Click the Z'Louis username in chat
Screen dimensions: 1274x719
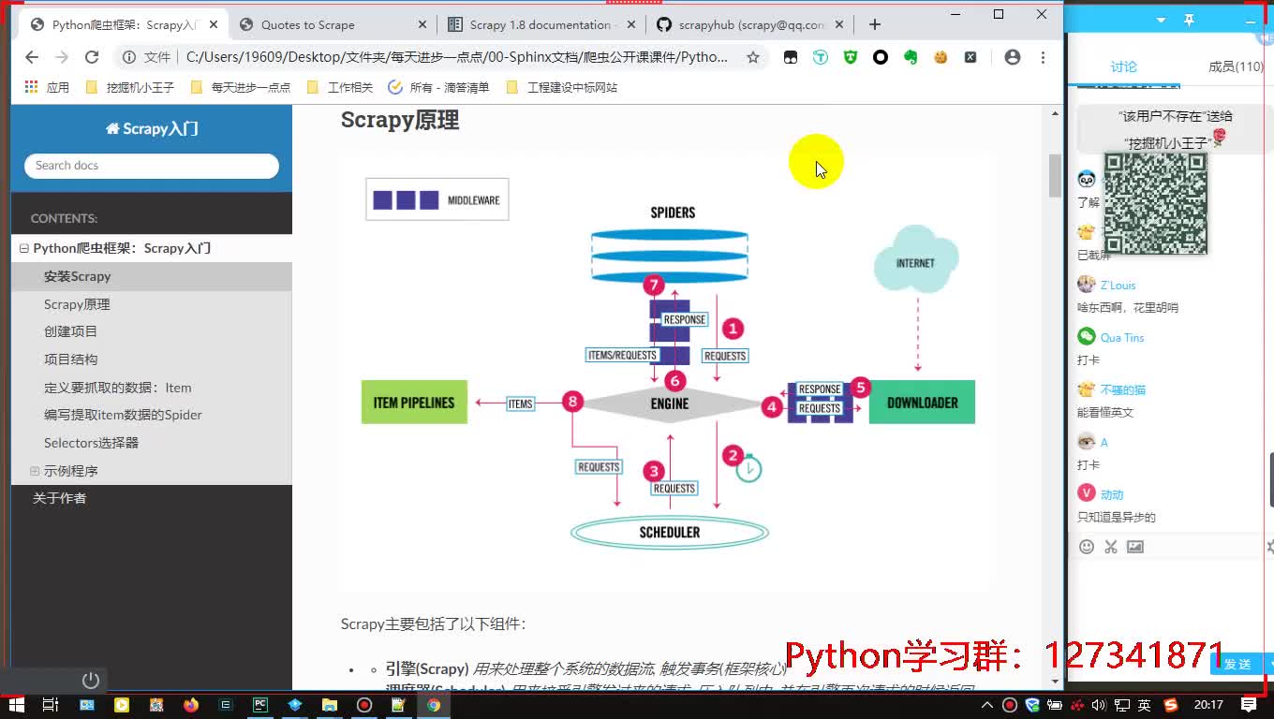[1118, 286]
